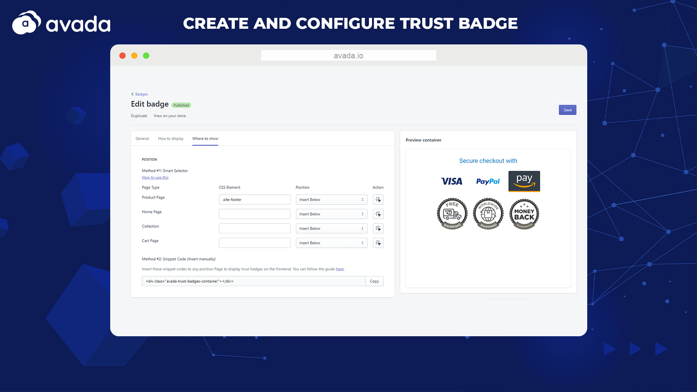Go back to Badges list
This screenshot has width=697, height=392.
point(140,94)
